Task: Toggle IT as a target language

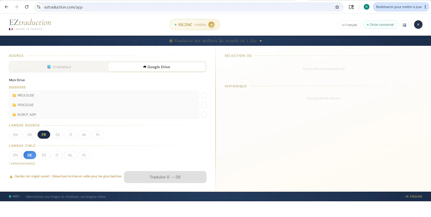Action: click(x=57, y=155)
